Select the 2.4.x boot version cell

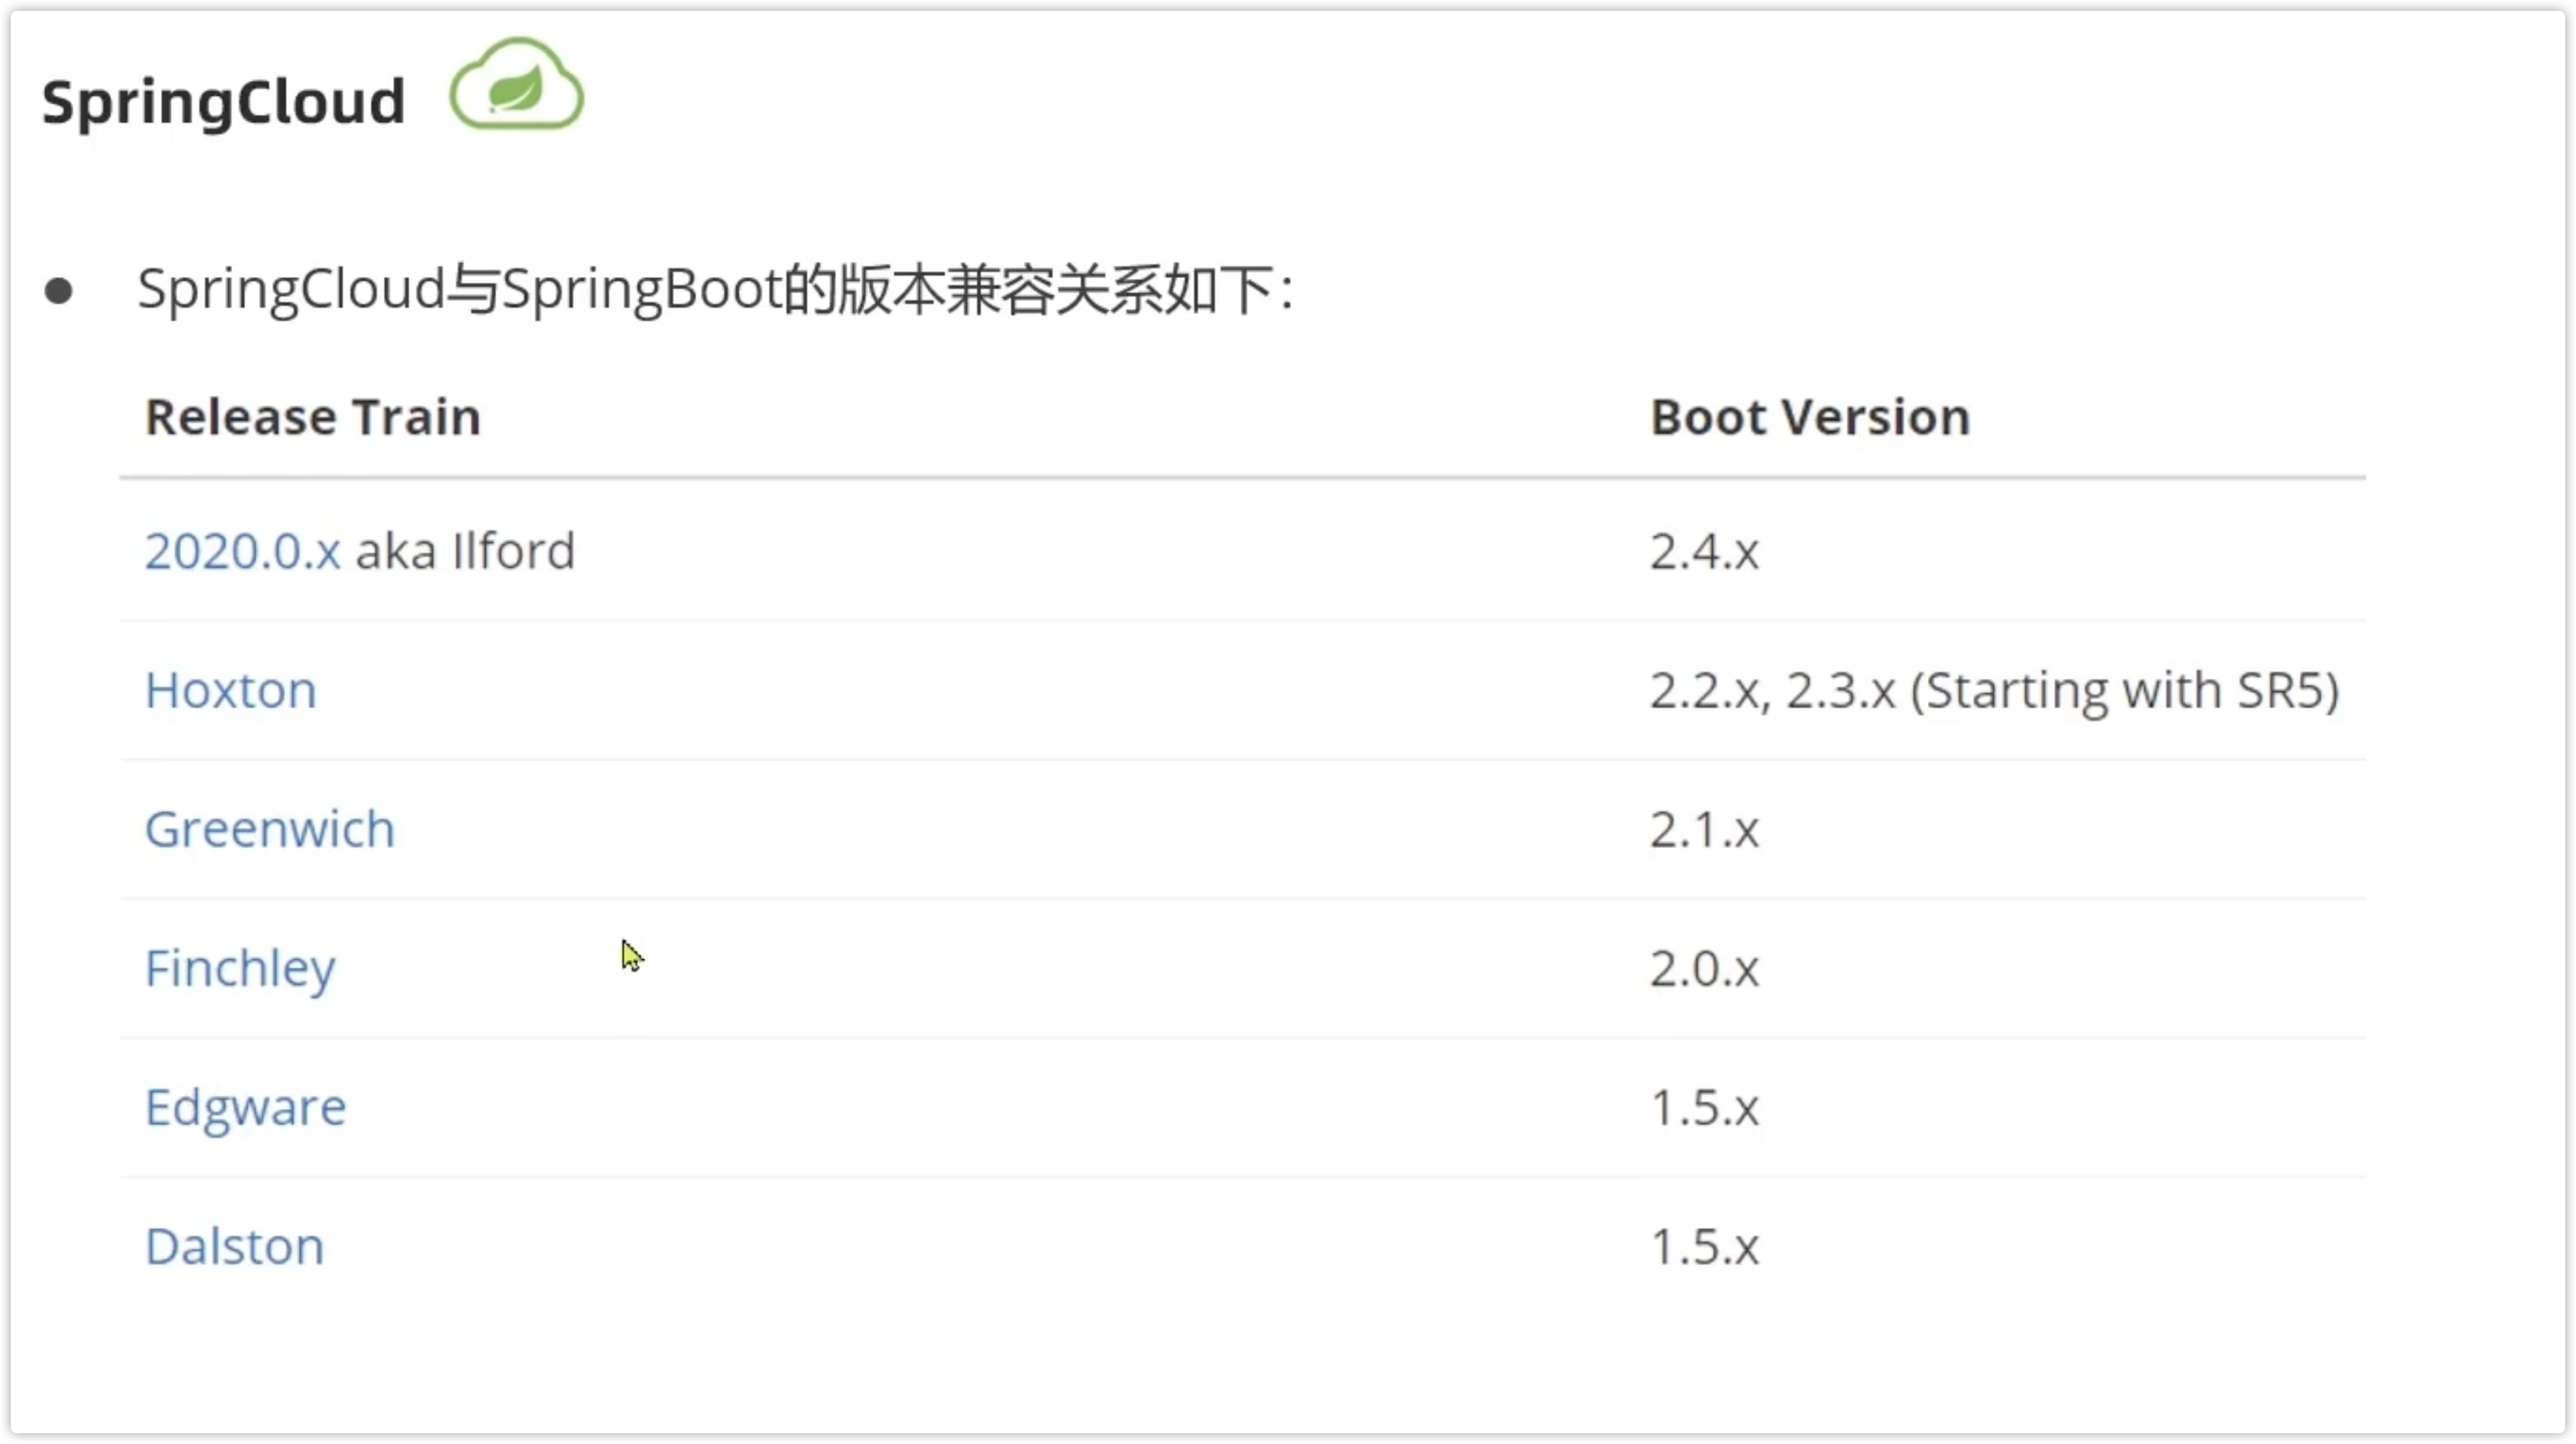point(1704,552)
